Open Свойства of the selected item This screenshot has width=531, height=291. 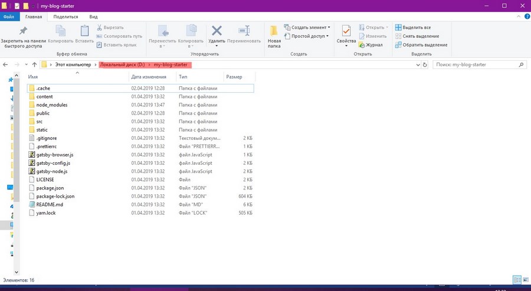(346, 36)
